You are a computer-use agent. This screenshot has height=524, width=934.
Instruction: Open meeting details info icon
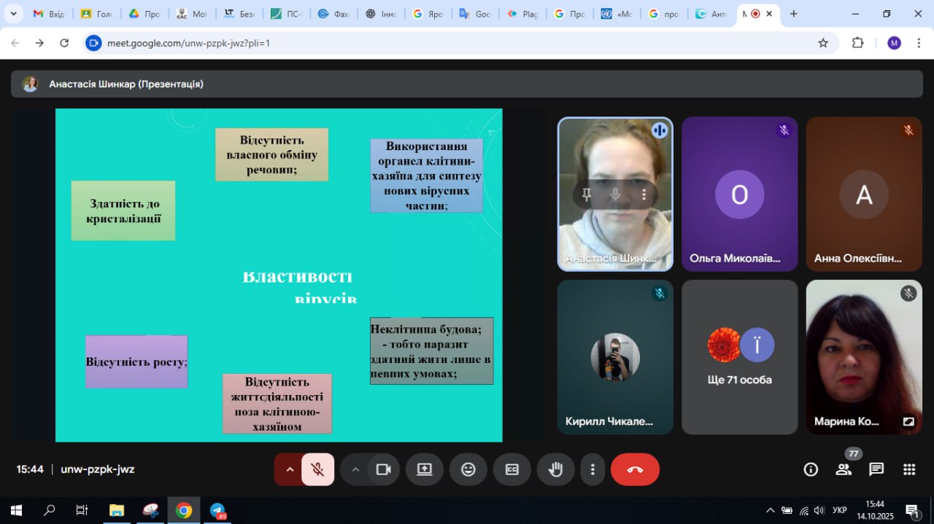coord(811,469)
